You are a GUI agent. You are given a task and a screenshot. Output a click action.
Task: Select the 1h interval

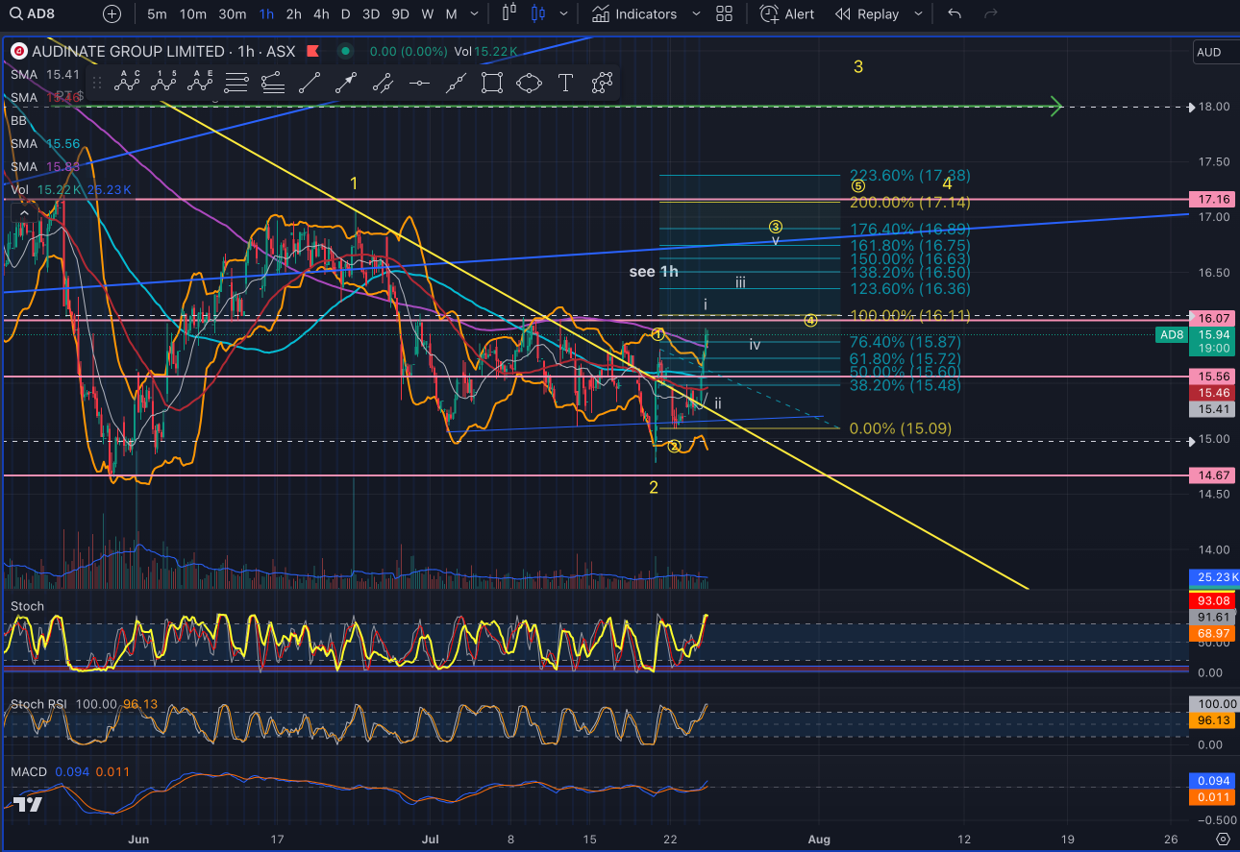(x=266, y=14)
